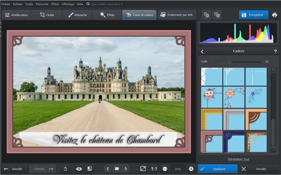The height and width of the screenshot is (175, 281).
Task: Click the search field 'Que voulez-vous faire ?'
Action: (x=107, y=4)
